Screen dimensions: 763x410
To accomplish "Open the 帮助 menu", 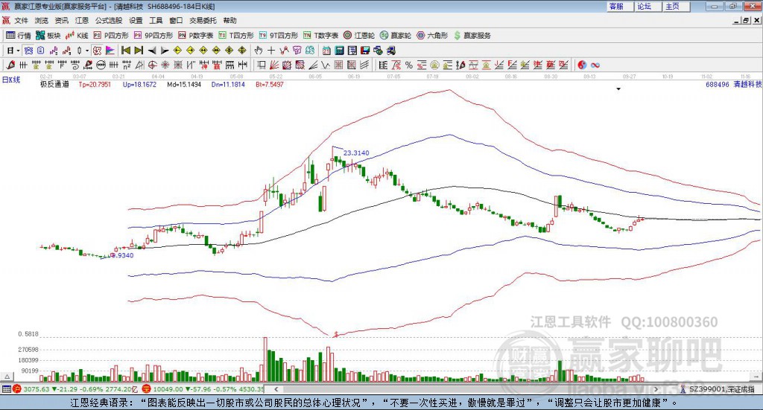I will [229, 20].
